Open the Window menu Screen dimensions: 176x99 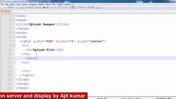coord(68,4)
